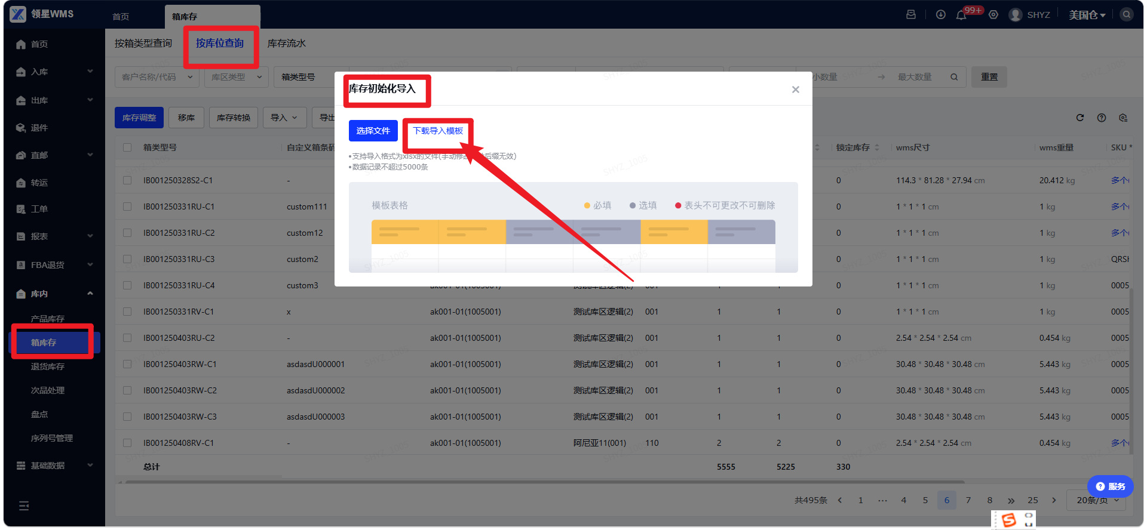Click the SHYZ user avatar
This screenshot has width=1147, height=530.
click(x=1015, y=15)
